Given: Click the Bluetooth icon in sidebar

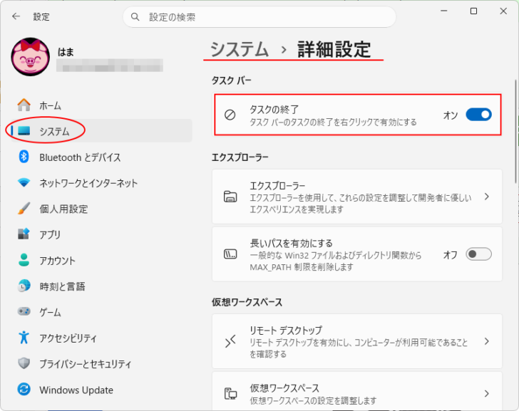Looking at the screenshot, I should coord(24,157).
